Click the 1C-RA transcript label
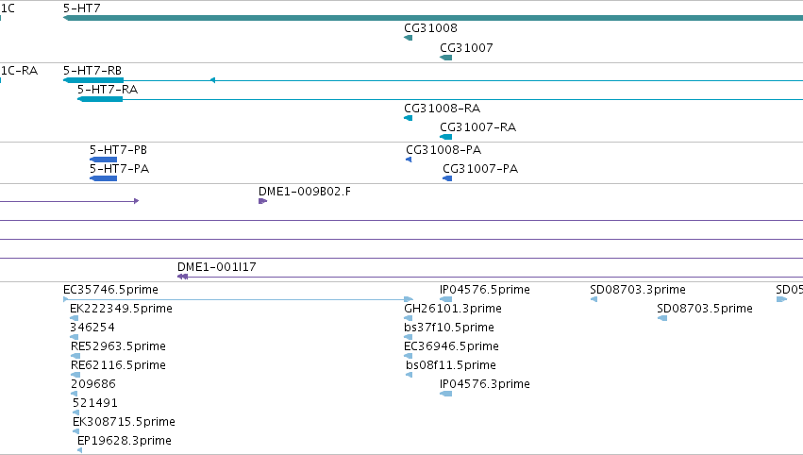Screen dimensions: 803x455 (x=19, y=71)
